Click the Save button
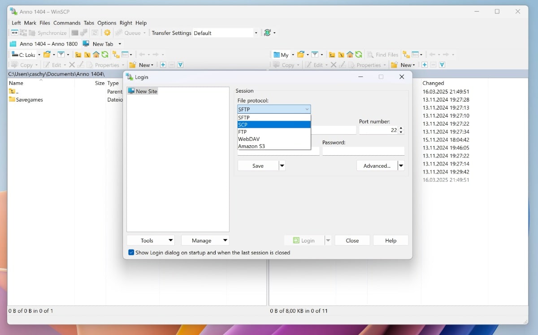This screenshot has height=335, width=538. pyautogui.click(x=258, y=166)
